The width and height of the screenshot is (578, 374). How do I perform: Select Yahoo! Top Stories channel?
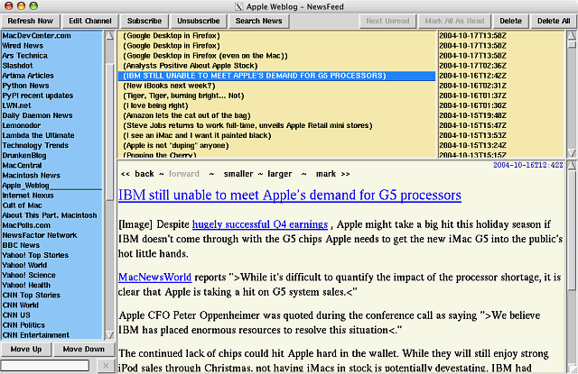pos(51,255)
